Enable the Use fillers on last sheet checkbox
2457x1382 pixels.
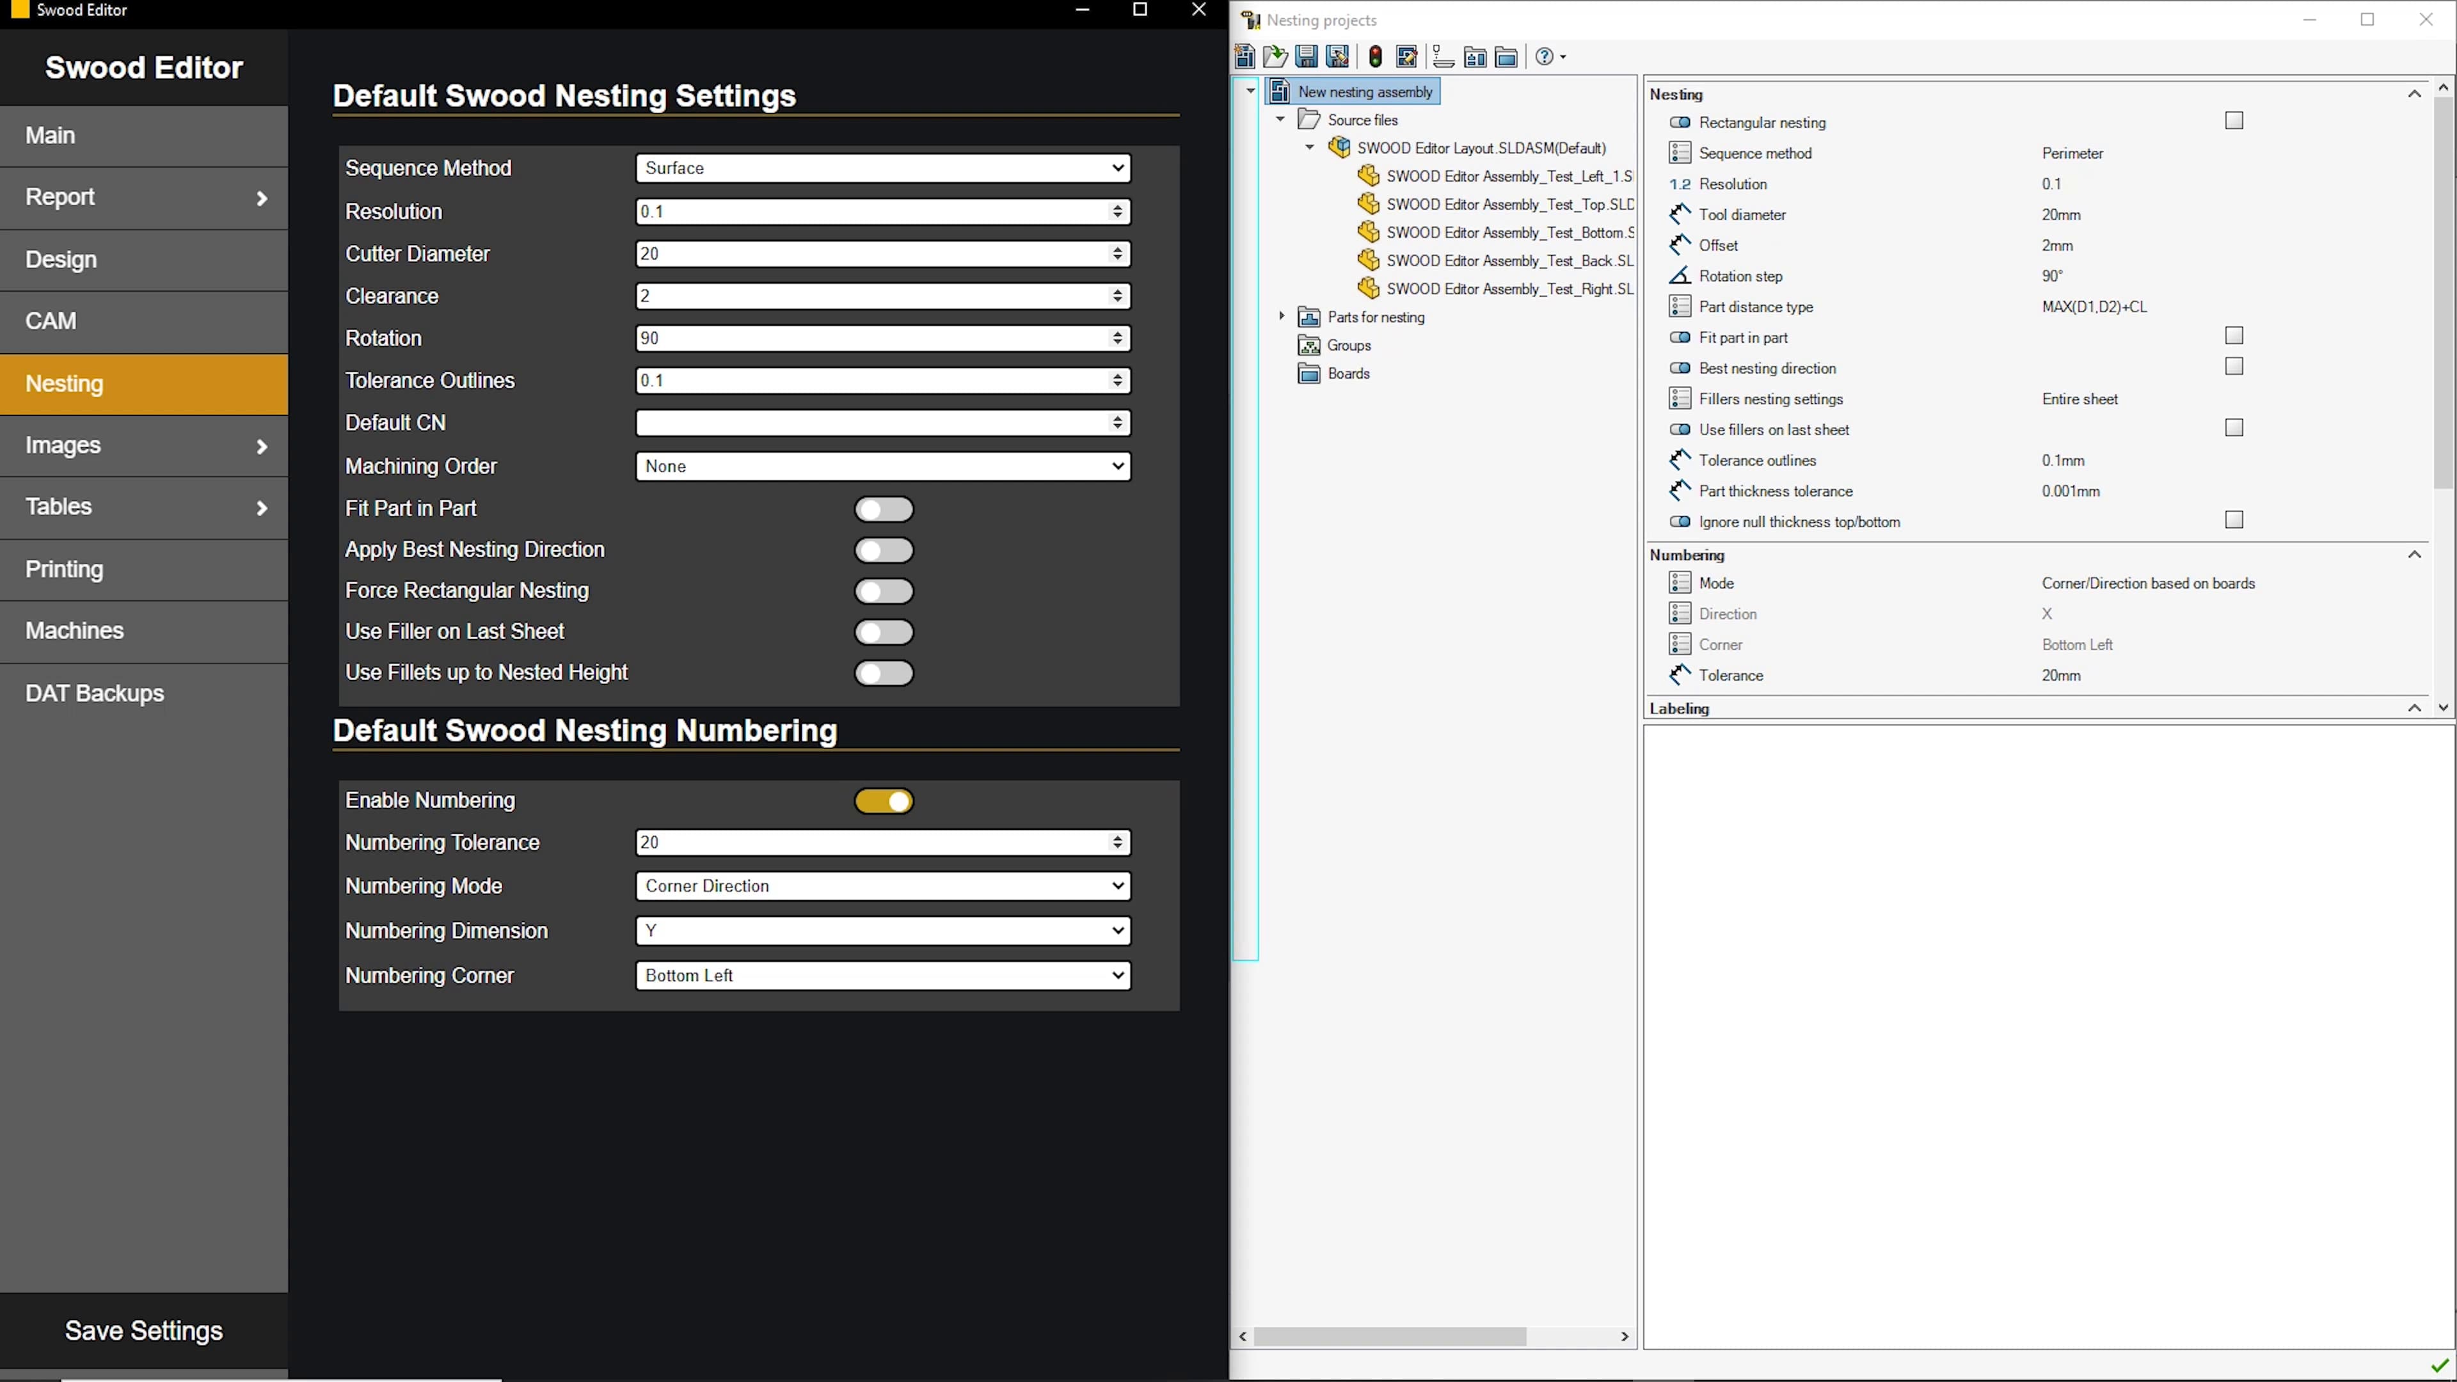[2234, 428]
